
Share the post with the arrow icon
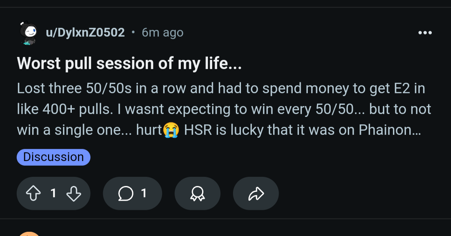click(256, 193)
